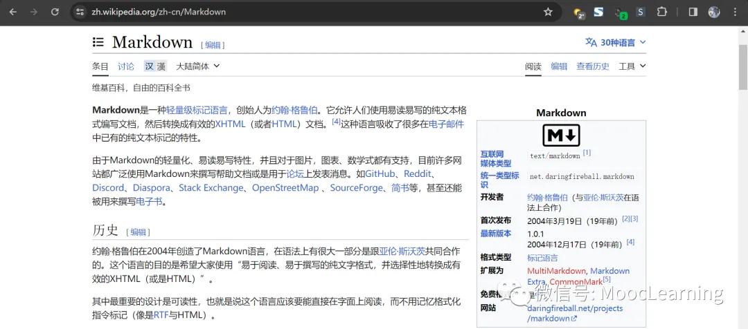This screenshot has width=748, height=329.
Task: Click the 维基百科，自由的百科全书 tagline
Action: point(141,88)
